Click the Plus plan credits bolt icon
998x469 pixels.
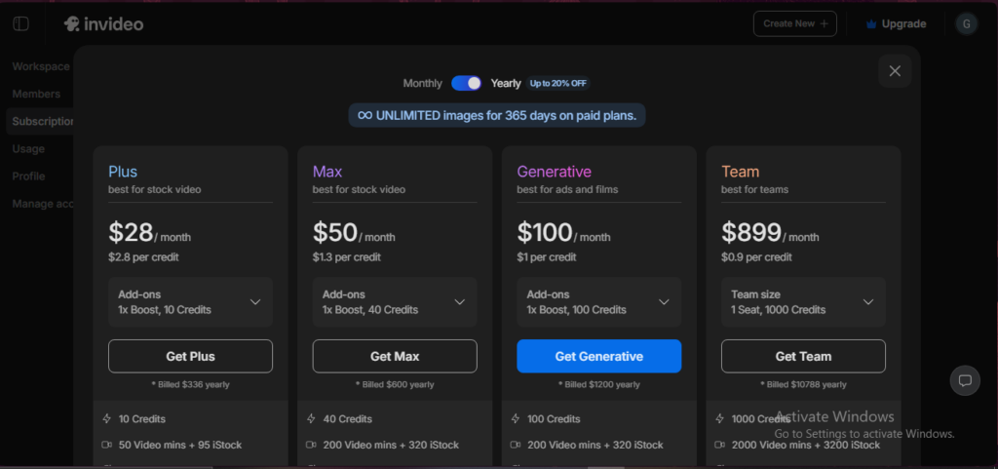(x=107, y=419)
